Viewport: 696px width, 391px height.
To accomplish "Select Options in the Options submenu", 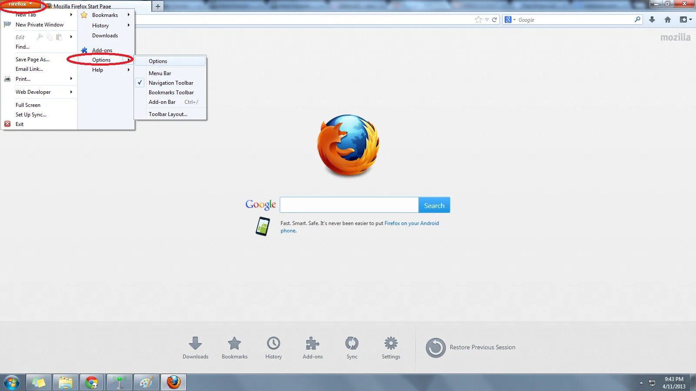I will 171,61.
